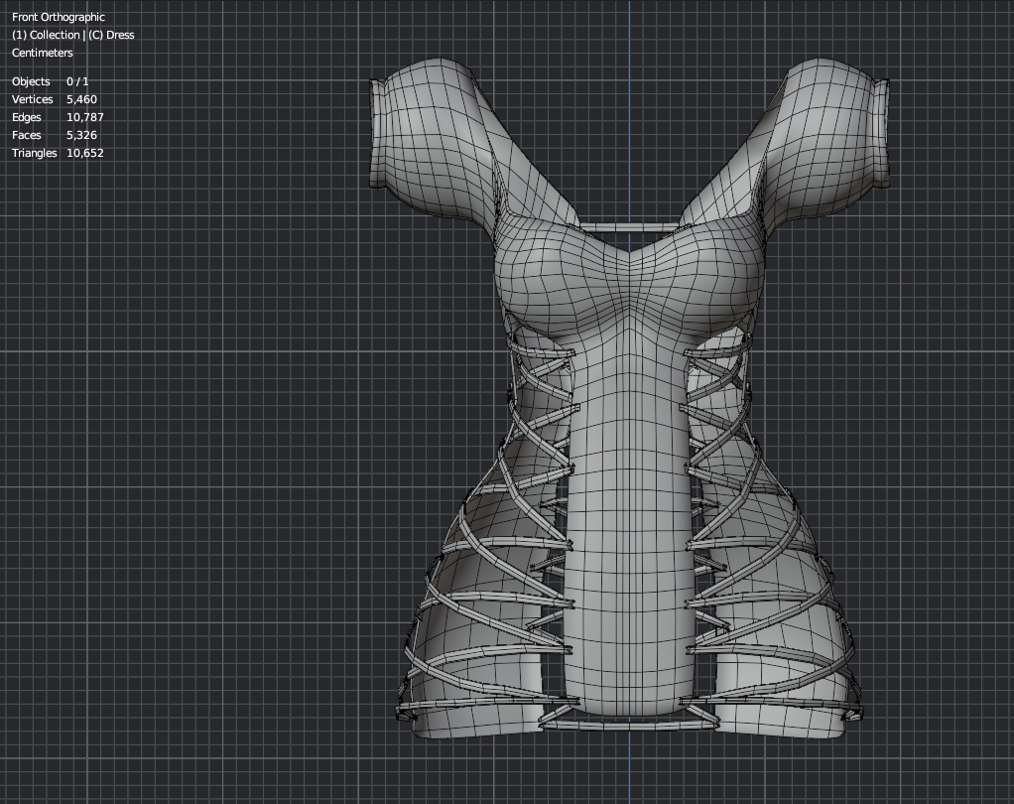Image resolution: width=1014 pixels, height=804 pixels.
Task: Click the Front Orthographic view label
Action: click(x=58, y=17)
